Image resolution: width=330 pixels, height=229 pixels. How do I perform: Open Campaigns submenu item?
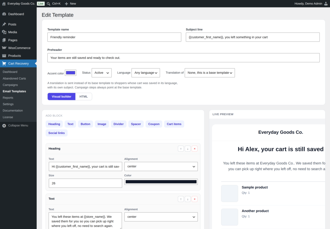[x=10, y=85]
